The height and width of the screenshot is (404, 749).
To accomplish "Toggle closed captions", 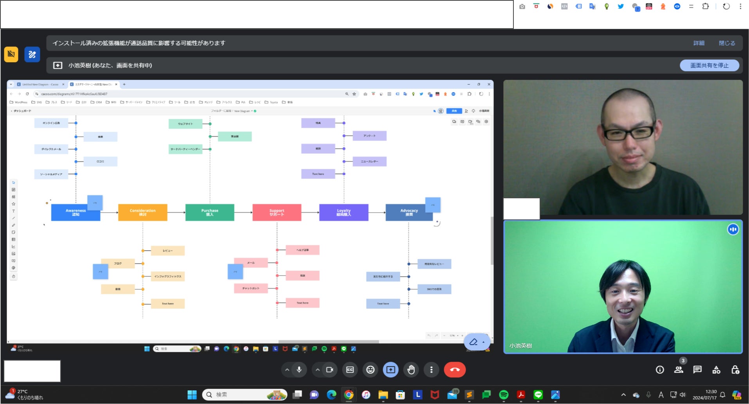I will [x=350, y=370].
